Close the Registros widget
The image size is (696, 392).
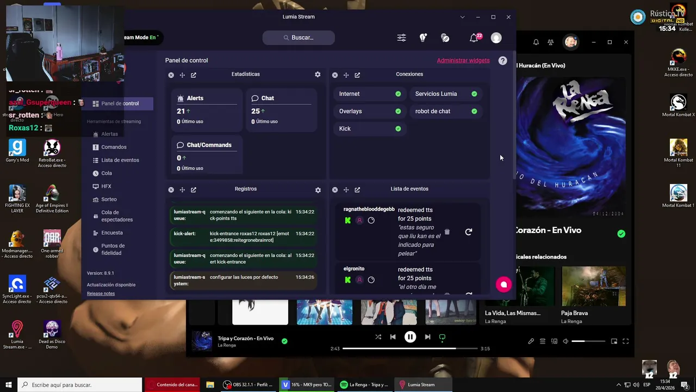point(171,190)
